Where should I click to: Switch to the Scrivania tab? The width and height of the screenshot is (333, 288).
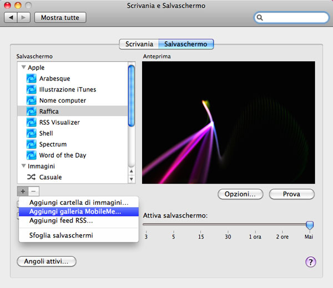click(139, 44)
